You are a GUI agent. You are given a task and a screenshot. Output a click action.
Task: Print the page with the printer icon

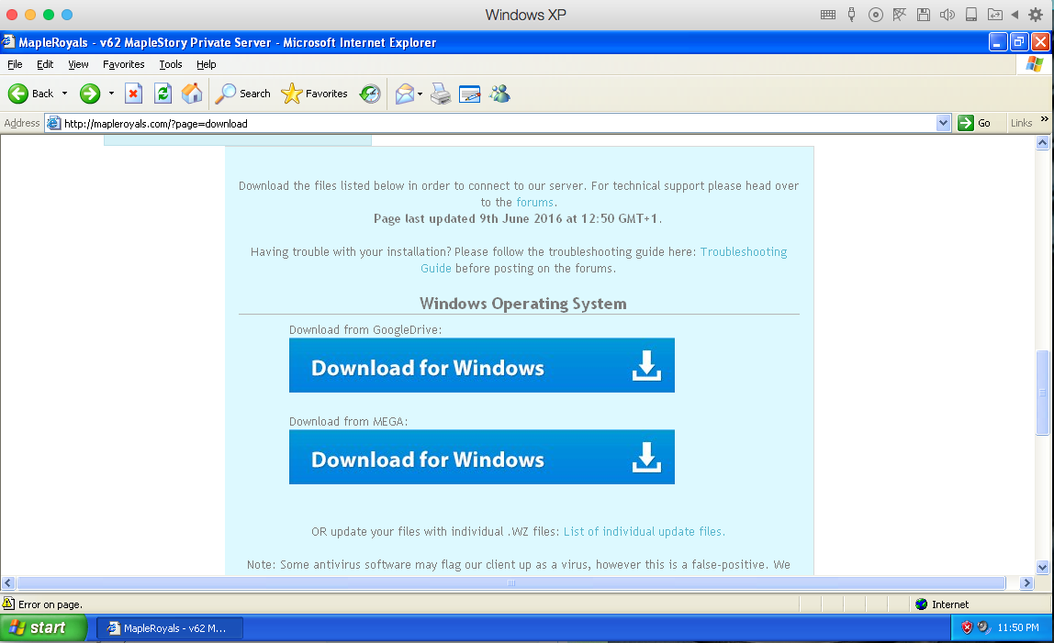[441, 94]
